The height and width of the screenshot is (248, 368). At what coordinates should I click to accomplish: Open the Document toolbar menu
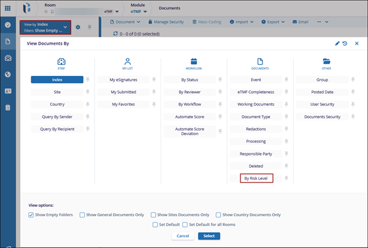pyautogui.click(x=128, y=22)
